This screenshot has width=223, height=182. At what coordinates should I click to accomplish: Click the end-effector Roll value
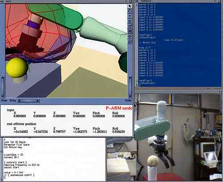[119, 131]
